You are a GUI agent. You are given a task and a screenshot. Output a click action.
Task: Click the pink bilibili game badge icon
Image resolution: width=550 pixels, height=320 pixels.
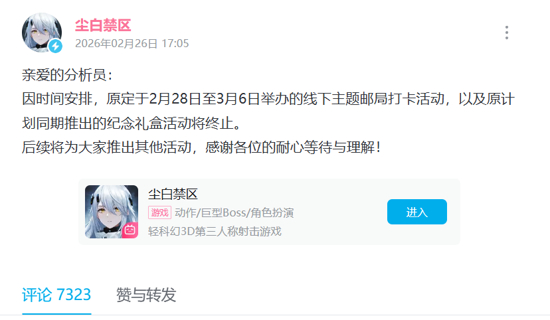click(130, 230)
